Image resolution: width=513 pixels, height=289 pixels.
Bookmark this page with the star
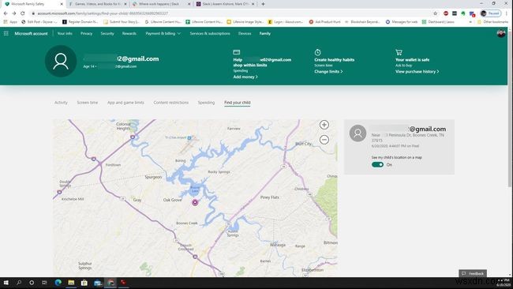coord(435,13)
